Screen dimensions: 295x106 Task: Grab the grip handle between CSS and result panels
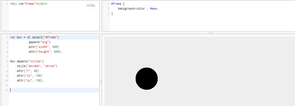(x=211, y=33)
